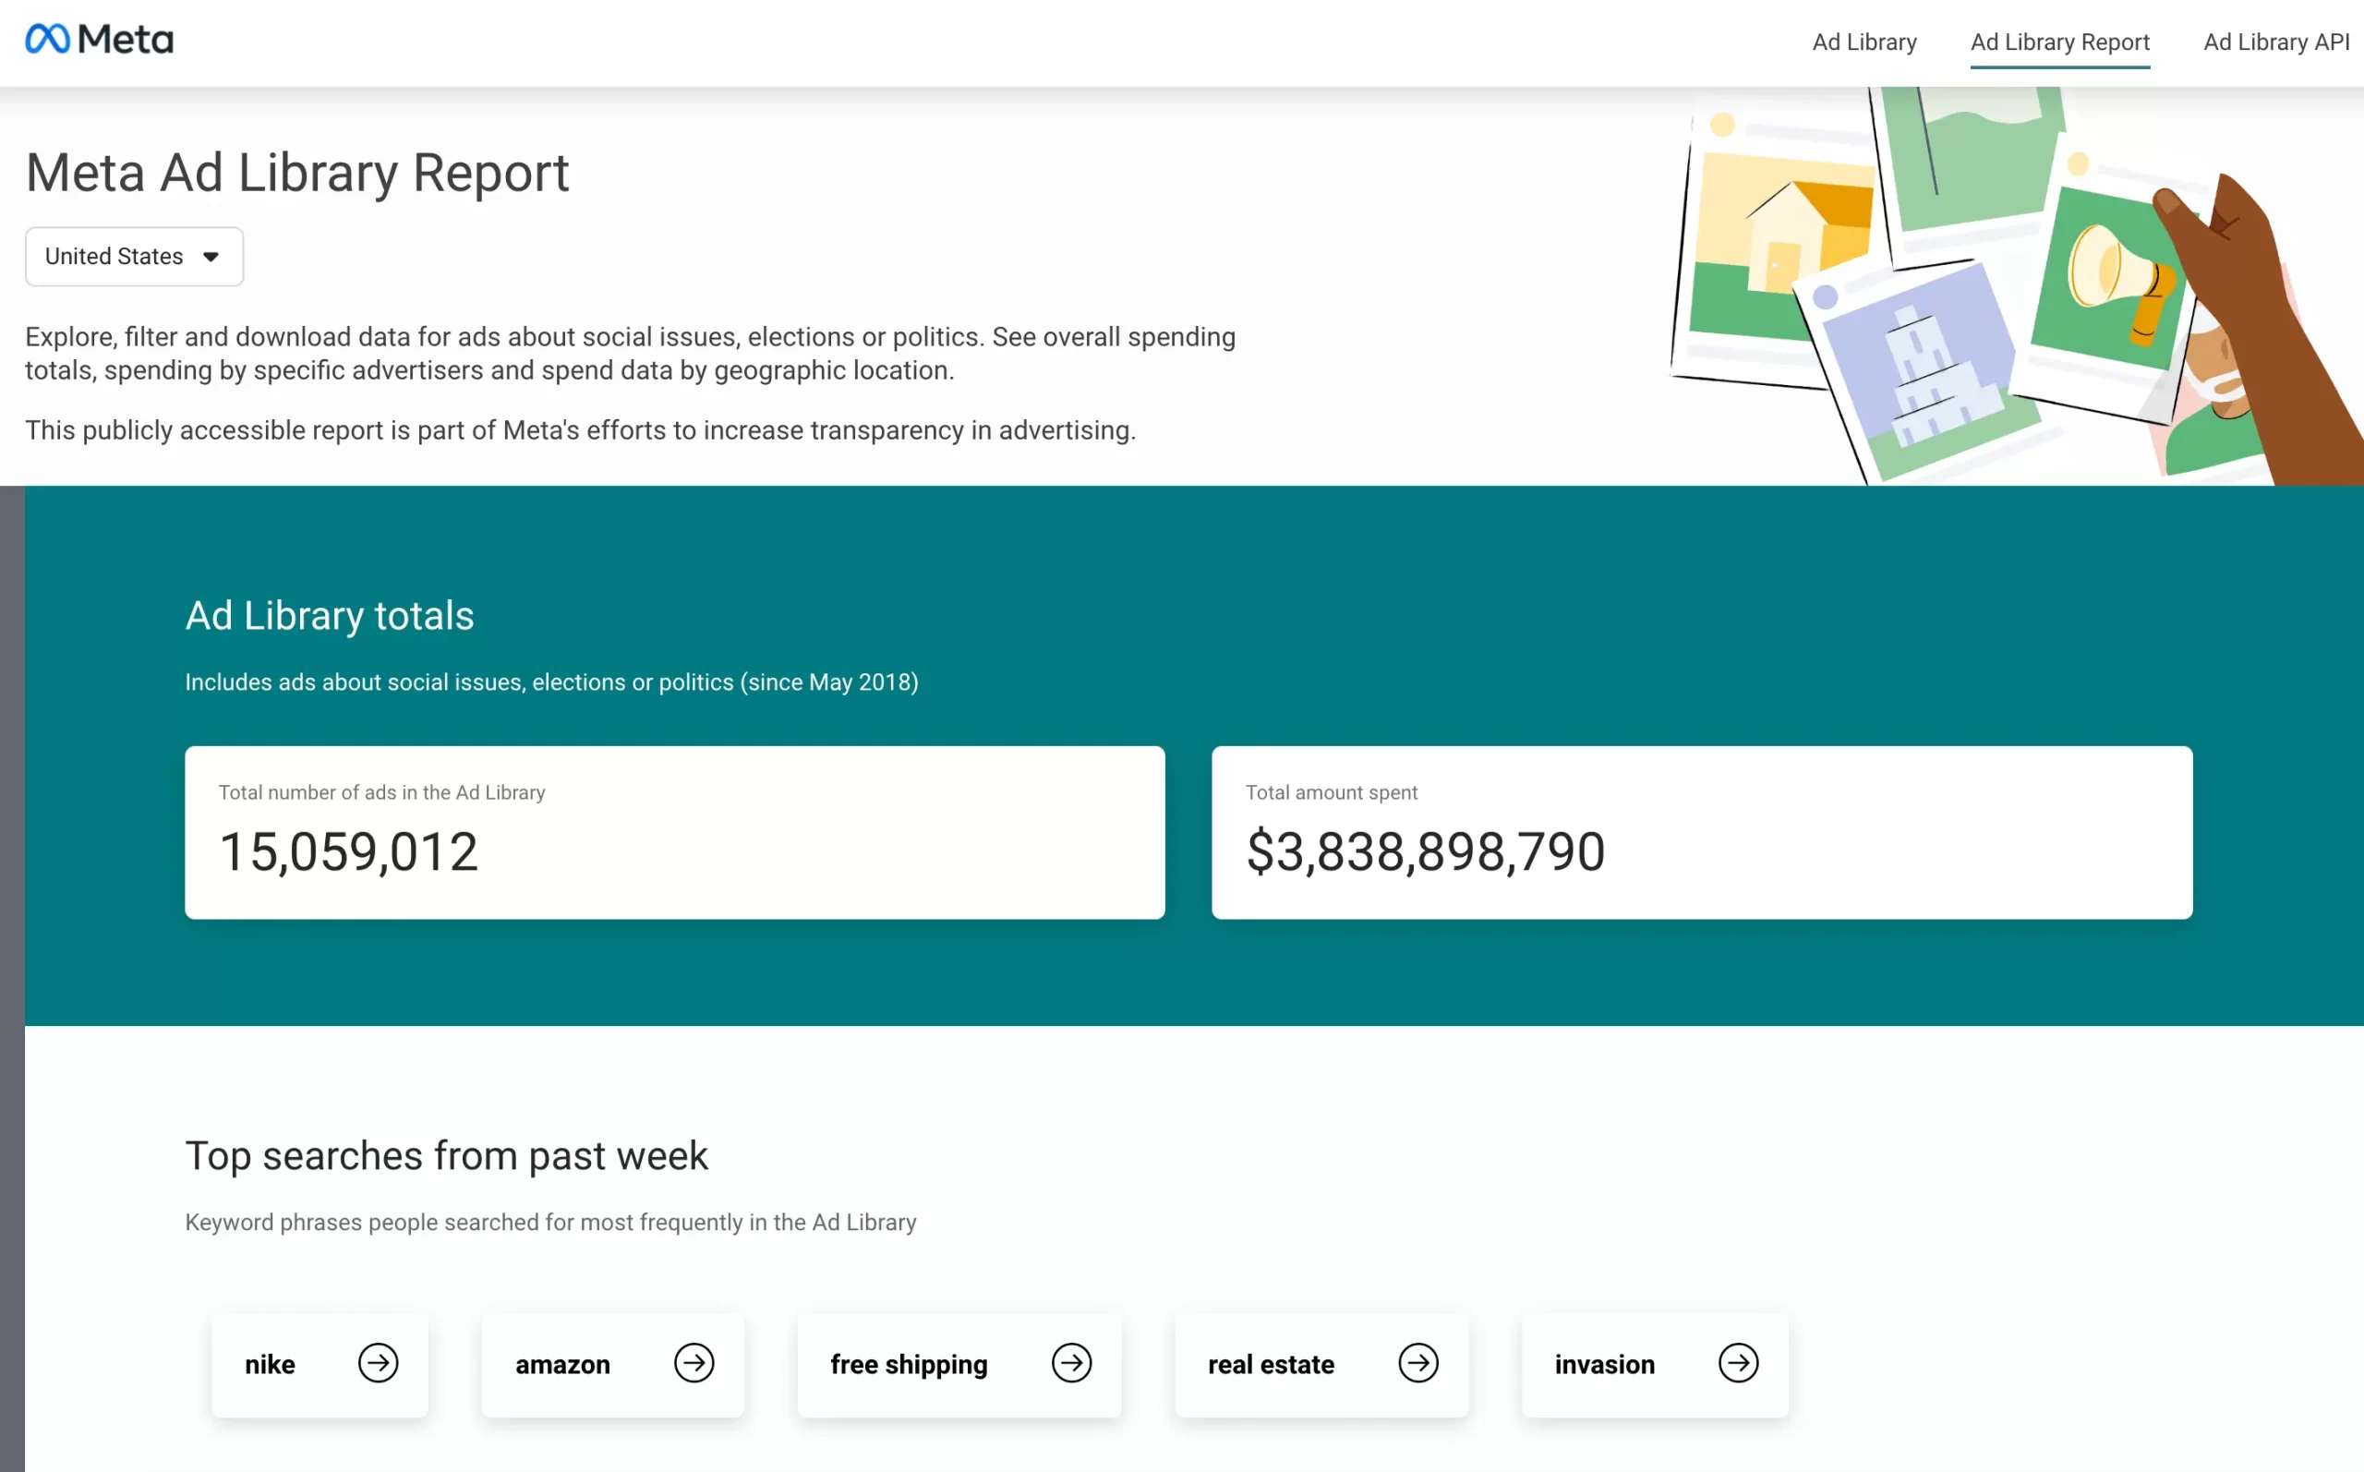Click arrow icon beside real estate
2364x1472 pixels.
coord(1418,1363)
